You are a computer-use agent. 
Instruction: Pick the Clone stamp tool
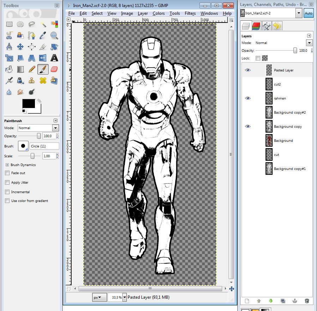click(x=31, y=81)
